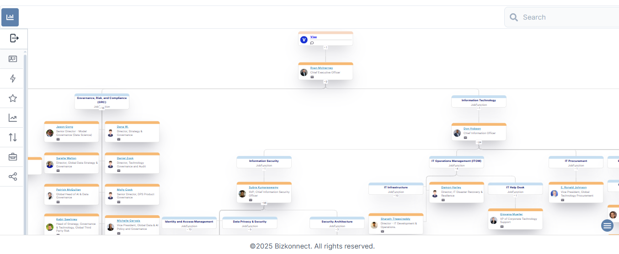Screen dimensions: 619x254
Task: Collapse the Visa node expander
Action: [326, 47]
